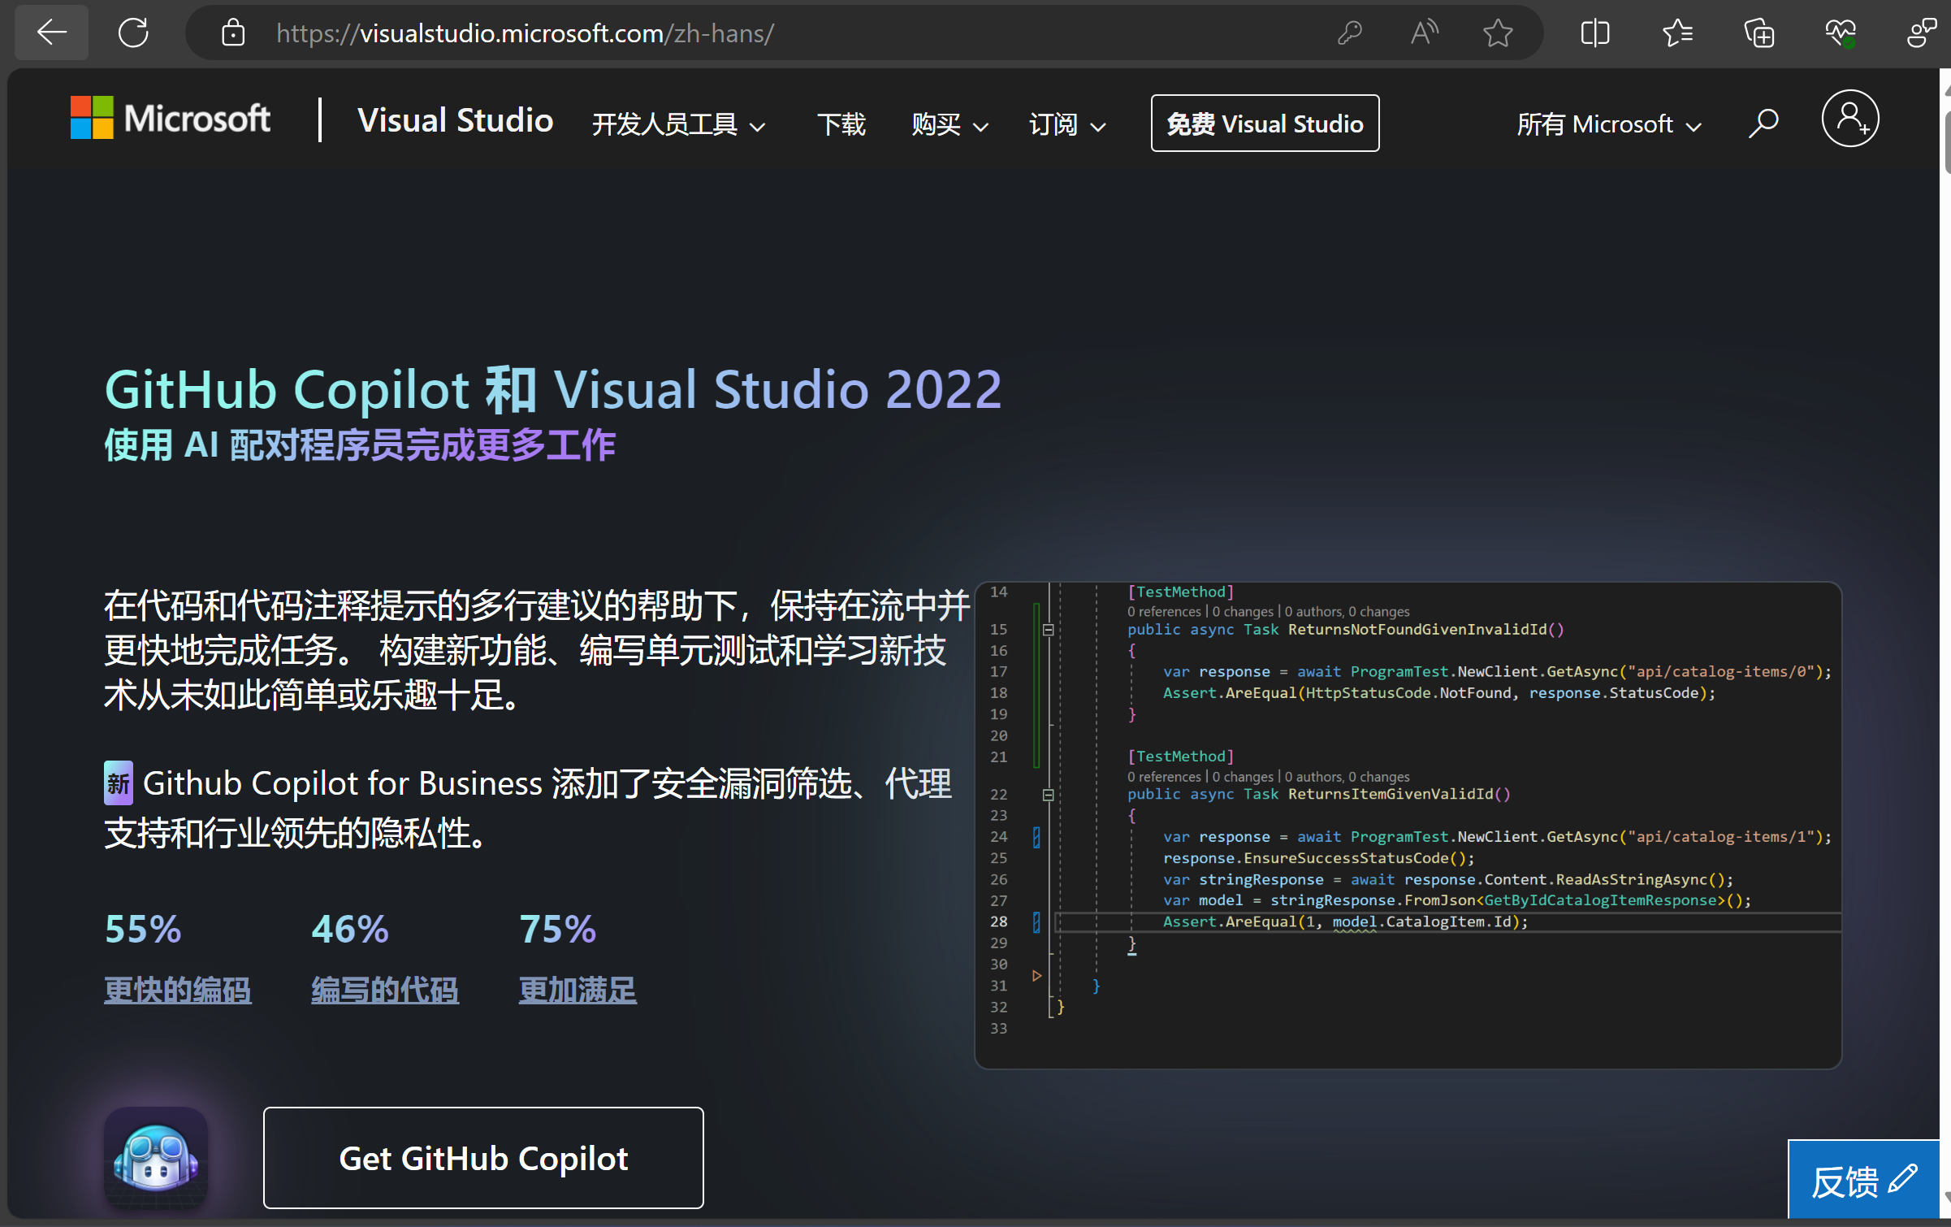Open 更加满足 link
1951x1227 pixels.
pos(578,990)
